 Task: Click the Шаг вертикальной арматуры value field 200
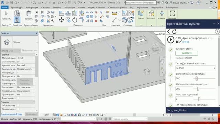click(184, 79)
